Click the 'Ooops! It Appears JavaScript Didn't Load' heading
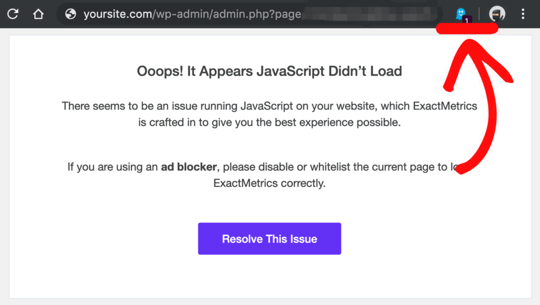The height and width of the screenshot is (305, 540). (x=269, y=71)
